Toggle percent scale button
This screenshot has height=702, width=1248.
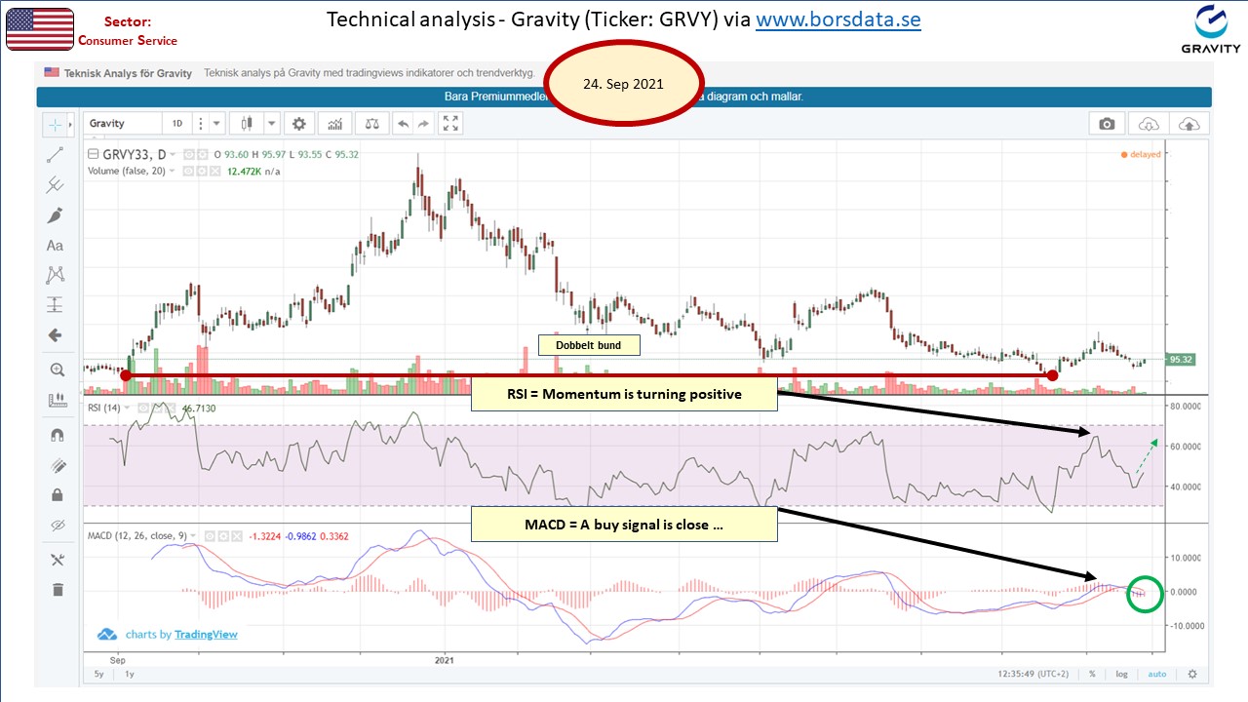click(1093, 674)
